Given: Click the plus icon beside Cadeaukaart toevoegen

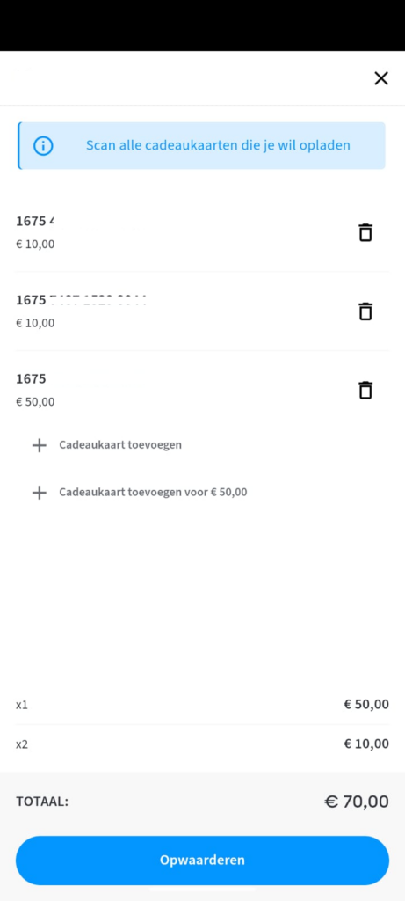Looking at the screenshot, I should (x=39, y=445).
